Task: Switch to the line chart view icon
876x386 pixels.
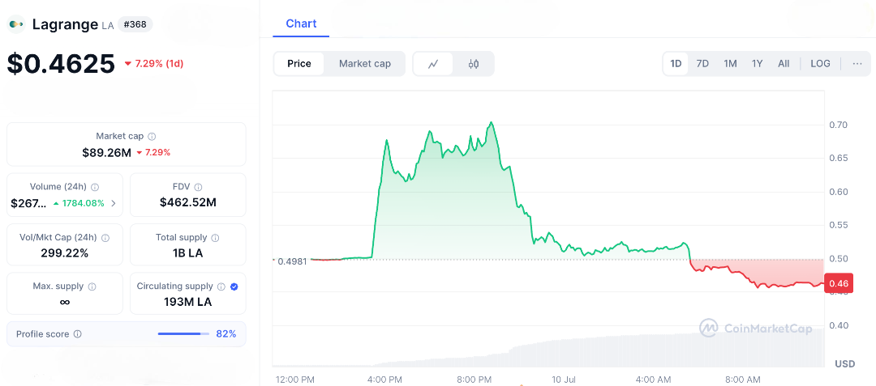Action: (434, 64)
